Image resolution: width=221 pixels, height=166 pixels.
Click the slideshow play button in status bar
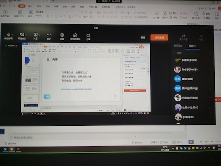click(191, 142)
